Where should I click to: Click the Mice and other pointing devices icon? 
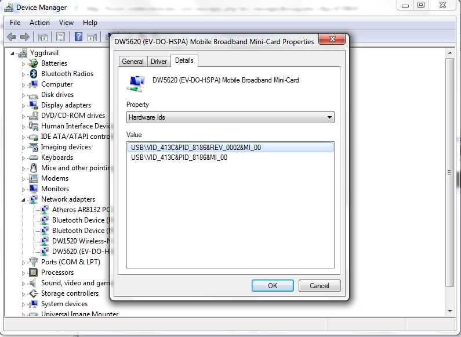click(x=34, y=168)
